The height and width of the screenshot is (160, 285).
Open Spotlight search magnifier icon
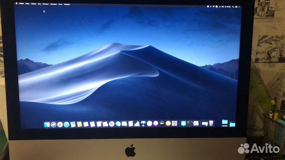[233, 7]
